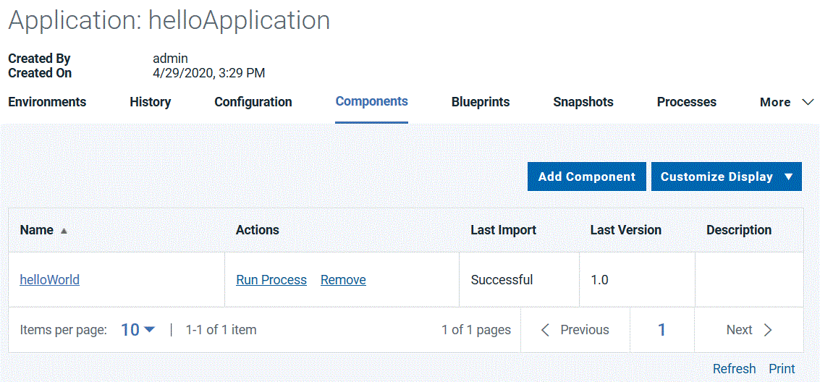Run Process for helloWorld

coord(271,280)
